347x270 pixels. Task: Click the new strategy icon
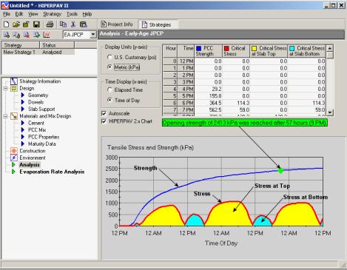pos(7,35)
